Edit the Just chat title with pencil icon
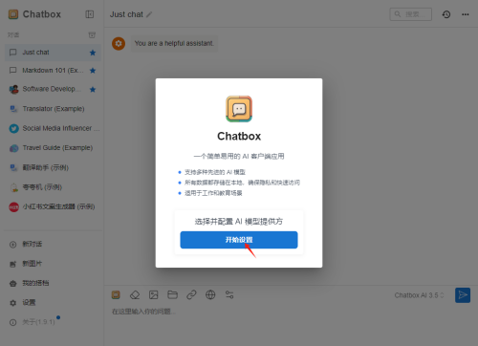This screenshot has width=478, height=346. (149, 14)
